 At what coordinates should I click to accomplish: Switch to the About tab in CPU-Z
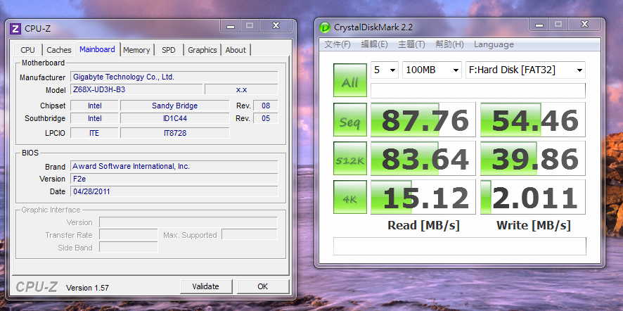pyautogui.click(x=236, y=50)
